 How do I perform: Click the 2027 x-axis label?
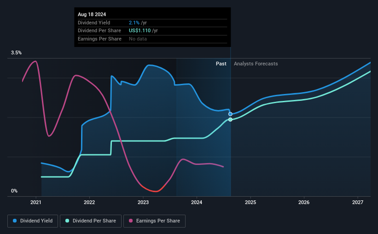(x=358, y=202)
